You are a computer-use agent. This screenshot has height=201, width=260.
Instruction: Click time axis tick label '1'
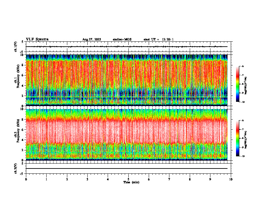[46, 179]
